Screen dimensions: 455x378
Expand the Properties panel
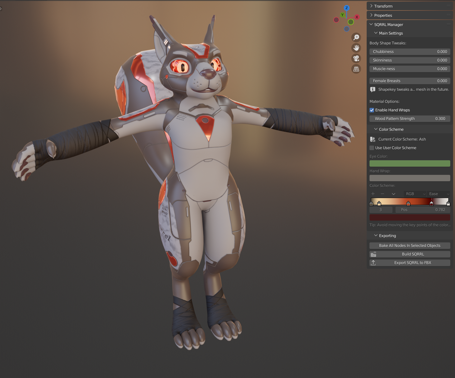[383, 15]
